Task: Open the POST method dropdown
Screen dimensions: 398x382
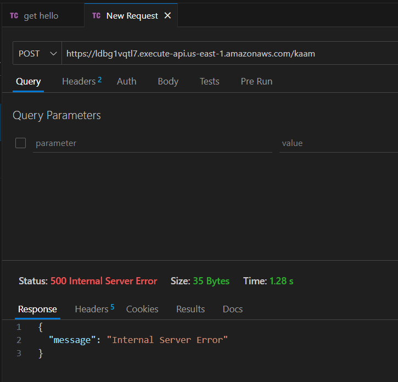Action: point(37,53)
